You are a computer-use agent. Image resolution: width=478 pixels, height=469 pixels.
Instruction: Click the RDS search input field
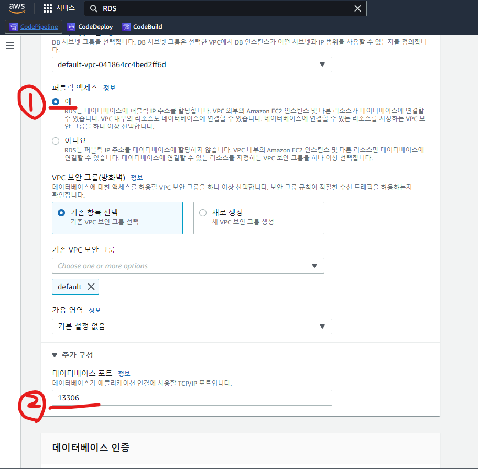coord(225,8)
